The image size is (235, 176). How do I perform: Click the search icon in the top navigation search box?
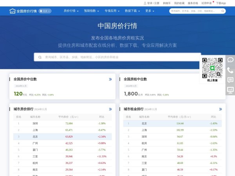coord(222,11)
